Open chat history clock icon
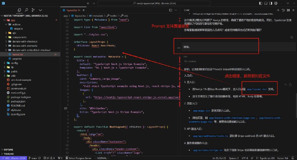Image resolution: width=297 pixels, height=160 pixels. (x=283, y=10)
